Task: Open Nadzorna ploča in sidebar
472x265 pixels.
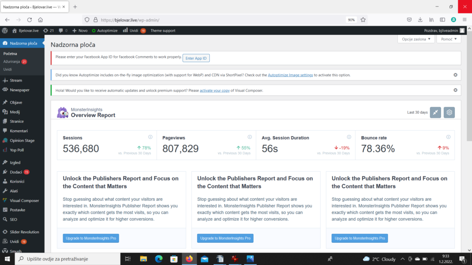Action: (22, 43)
